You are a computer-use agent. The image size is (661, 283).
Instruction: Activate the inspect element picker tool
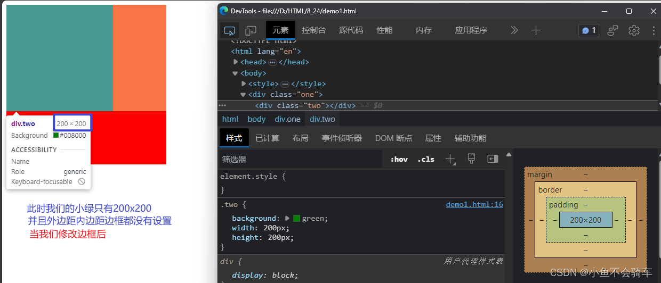(x=229, y=30)
